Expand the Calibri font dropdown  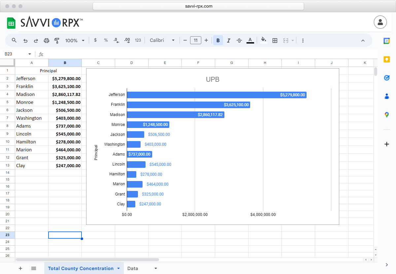click(162, 40)
